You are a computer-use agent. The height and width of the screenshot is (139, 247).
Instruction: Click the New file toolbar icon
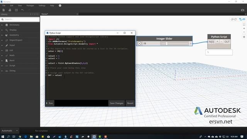(x=3, y=10)
